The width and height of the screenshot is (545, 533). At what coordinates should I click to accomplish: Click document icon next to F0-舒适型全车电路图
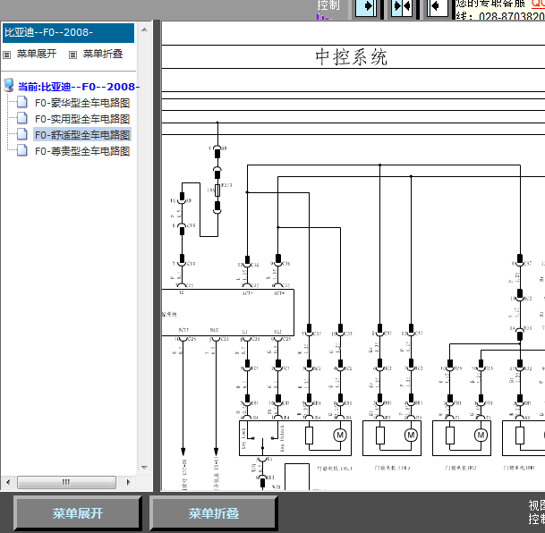(22, 134)
